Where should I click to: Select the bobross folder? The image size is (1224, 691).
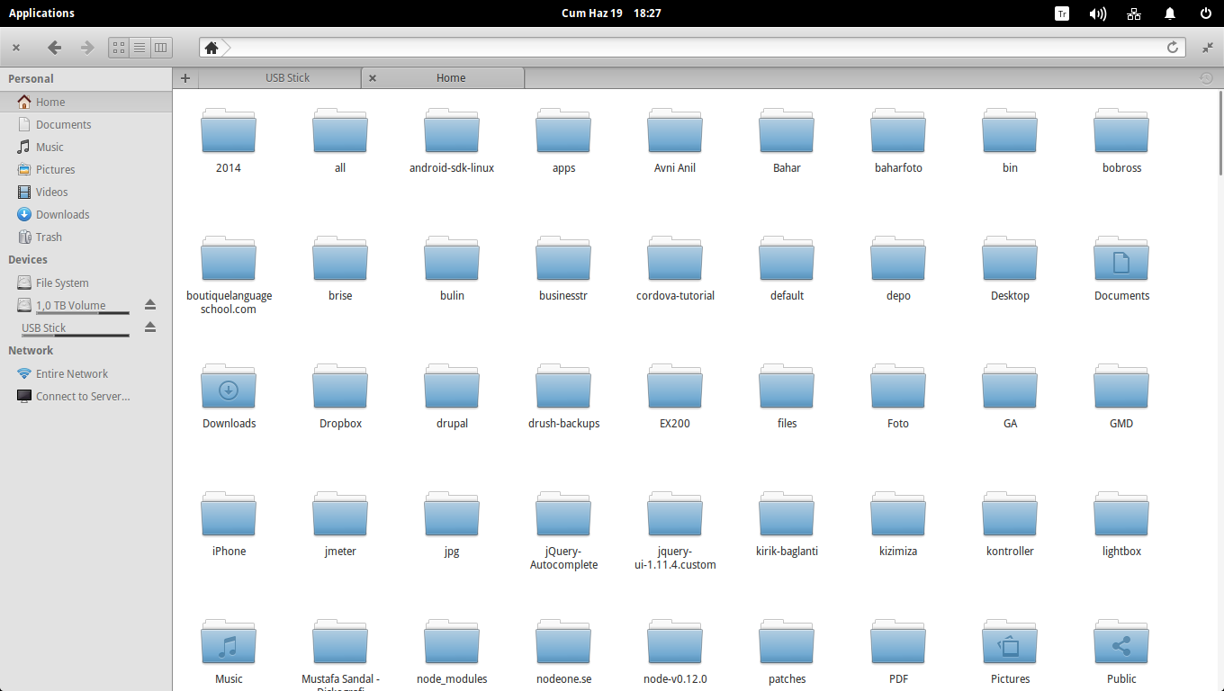coord(1121,140)
